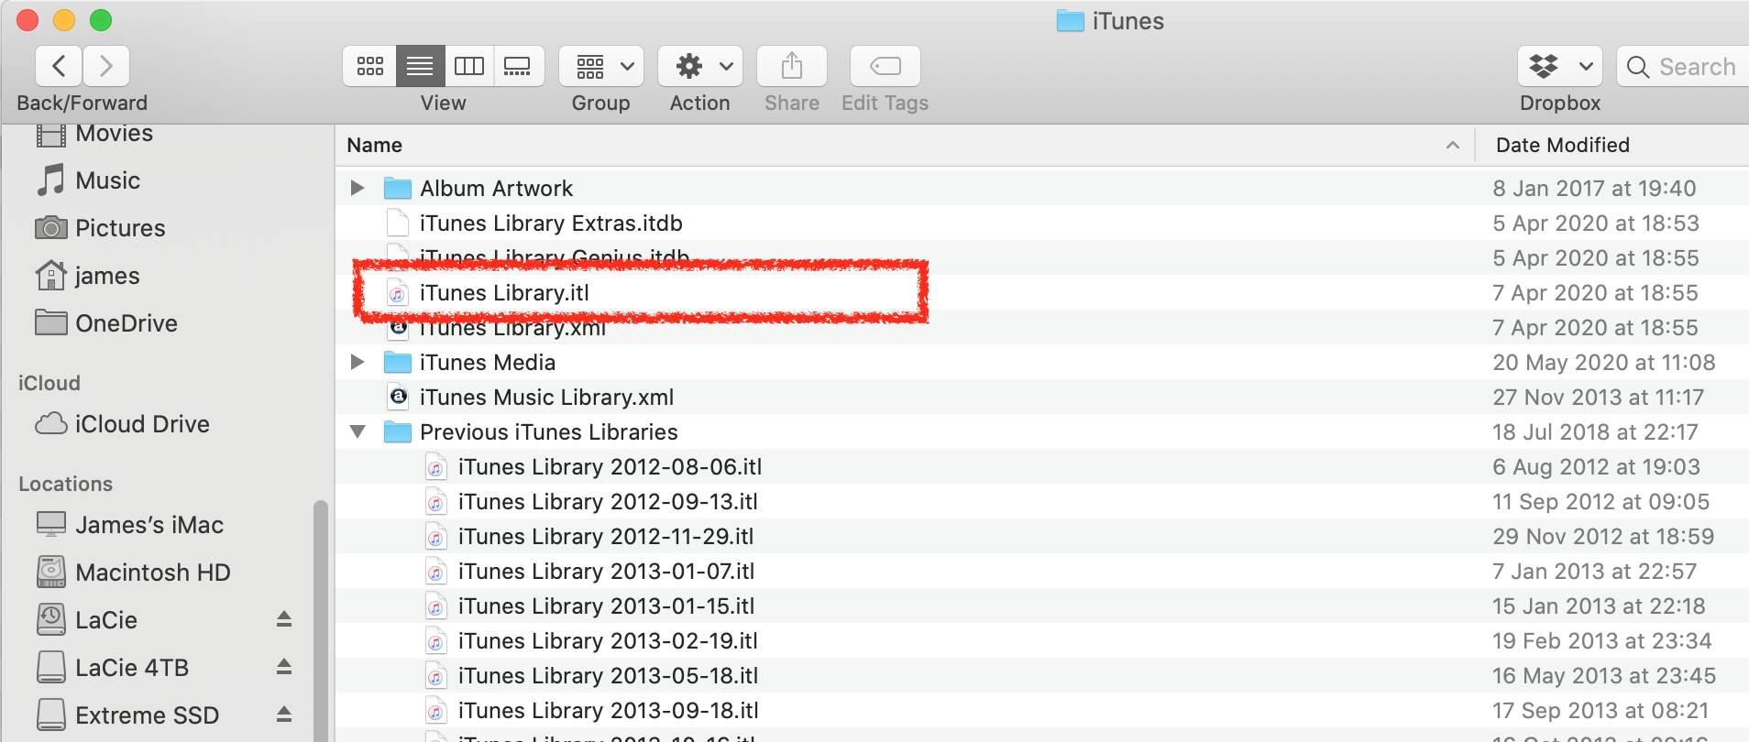Screen dimensions: 1749x742
Task: Open the Action gear menu
Action: tap(700, 66)
